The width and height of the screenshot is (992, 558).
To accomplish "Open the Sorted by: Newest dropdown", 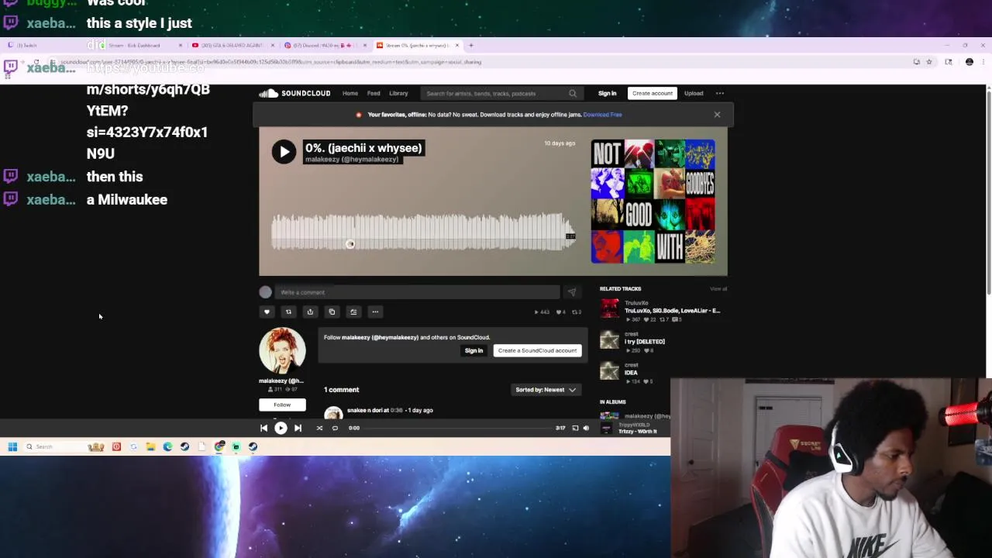I will [x=546, y=390].
